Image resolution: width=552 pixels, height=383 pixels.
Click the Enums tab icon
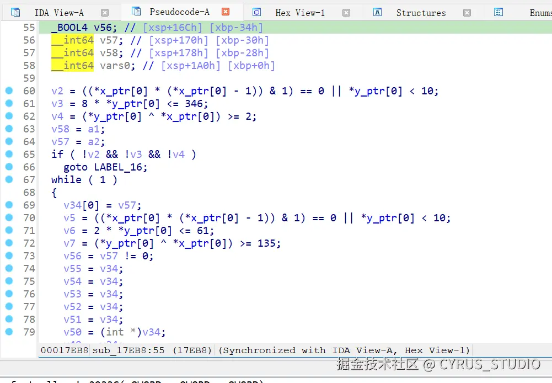(499, 12)
